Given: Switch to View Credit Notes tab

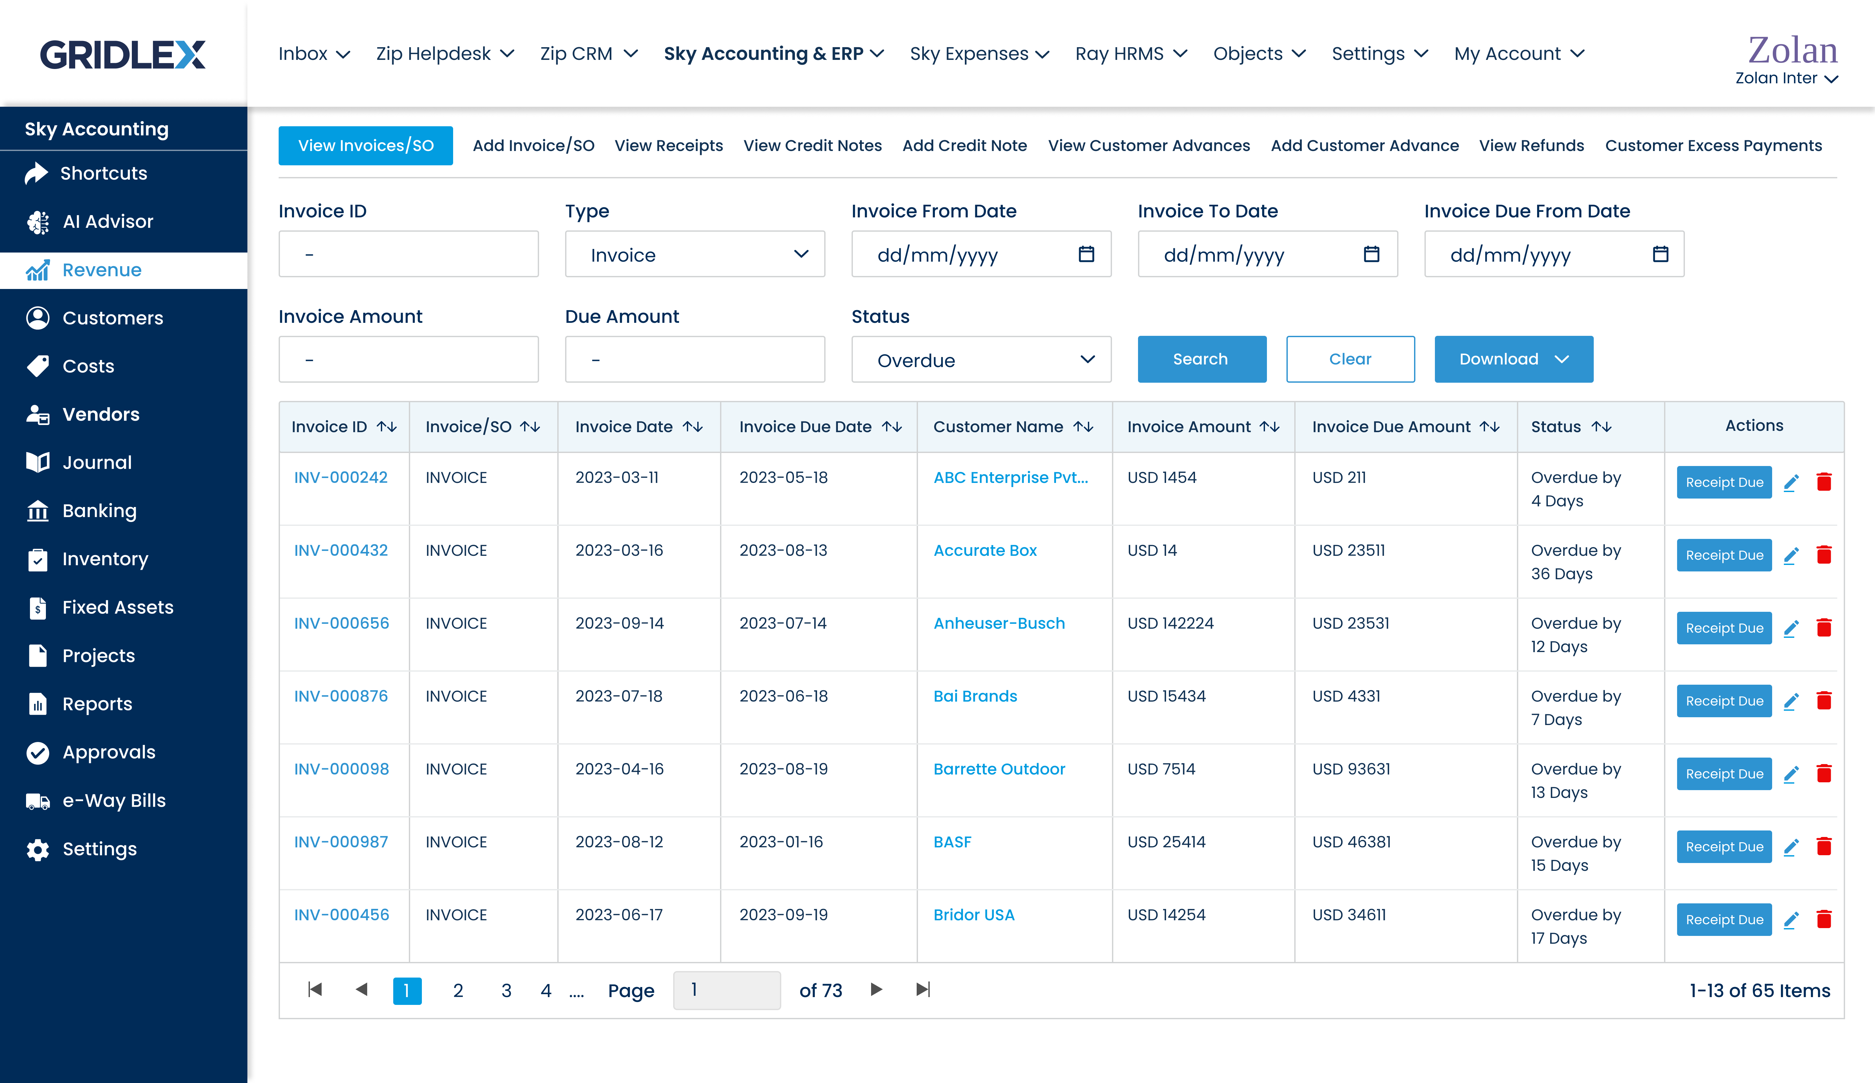Looking at the screenshot, I should pos(812,146).
